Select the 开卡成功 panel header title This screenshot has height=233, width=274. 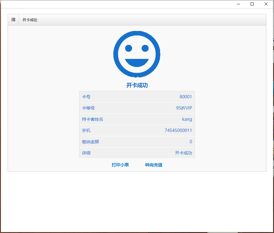(30, 20)
